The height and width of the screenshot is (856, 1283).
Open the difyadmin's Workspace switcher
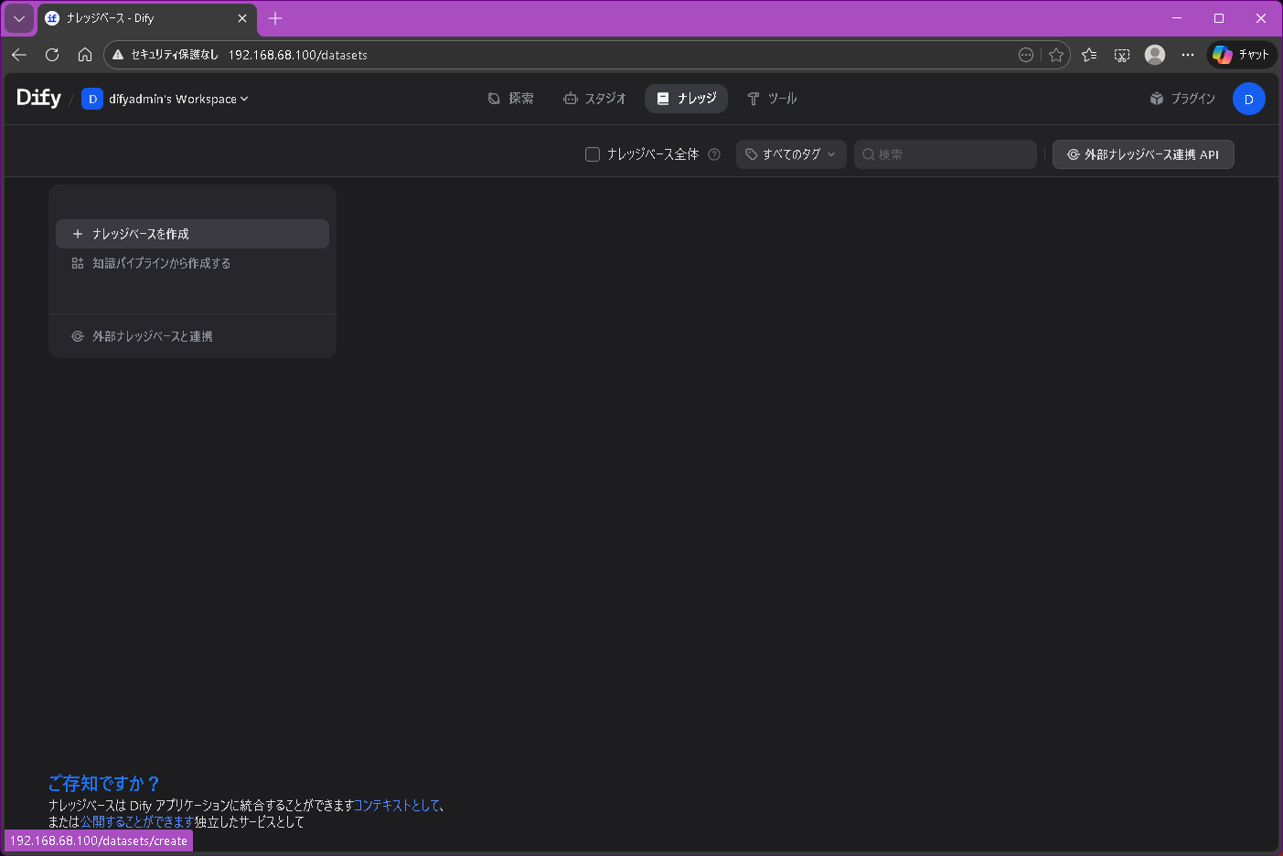point(166,99)
